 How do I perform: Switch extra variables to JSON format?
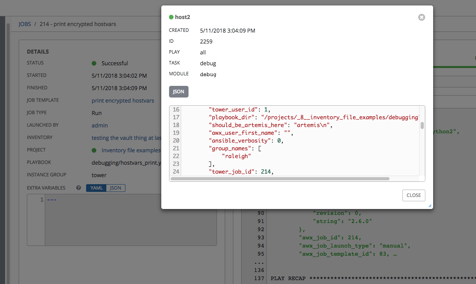(x=116, y=188)
